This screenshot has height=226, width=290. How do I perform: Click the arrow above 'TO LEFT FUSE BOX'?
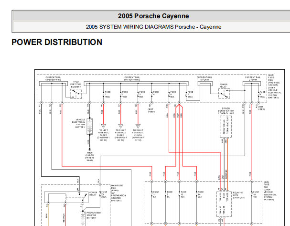click(103, 126)
